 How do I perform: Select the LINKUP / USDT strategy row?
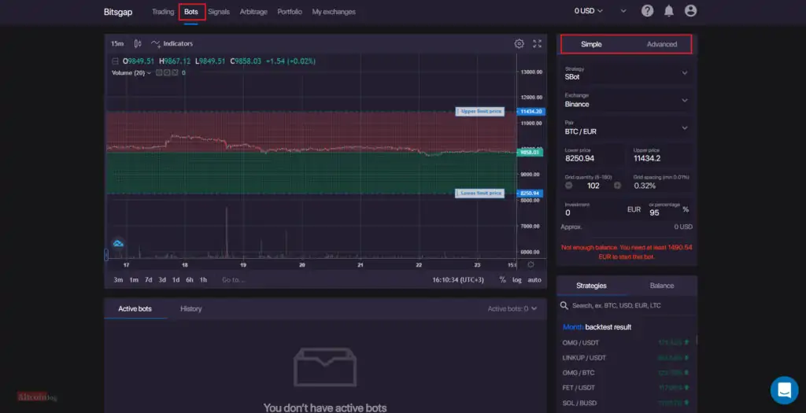pyautogui.click(x=626, y=357)
